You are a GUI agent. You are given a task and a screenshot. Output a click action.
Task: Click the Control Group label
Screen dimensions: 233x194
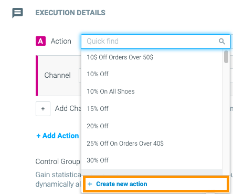pos(58,161)
